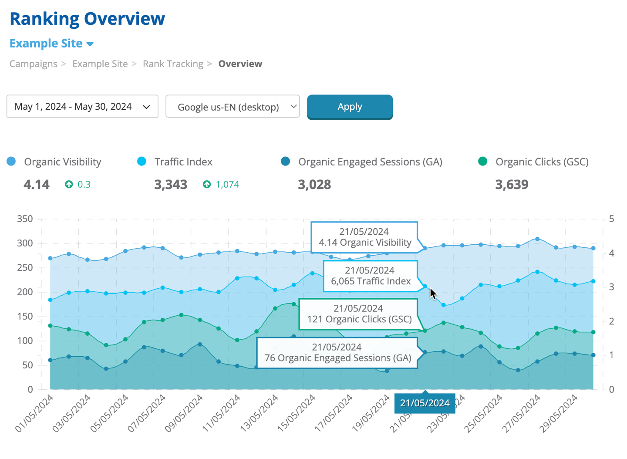The height and width of the screenshot is (459, 627).
Task: Click the highlighted 21/05/2024 axis label
Action: pos(425,403)
